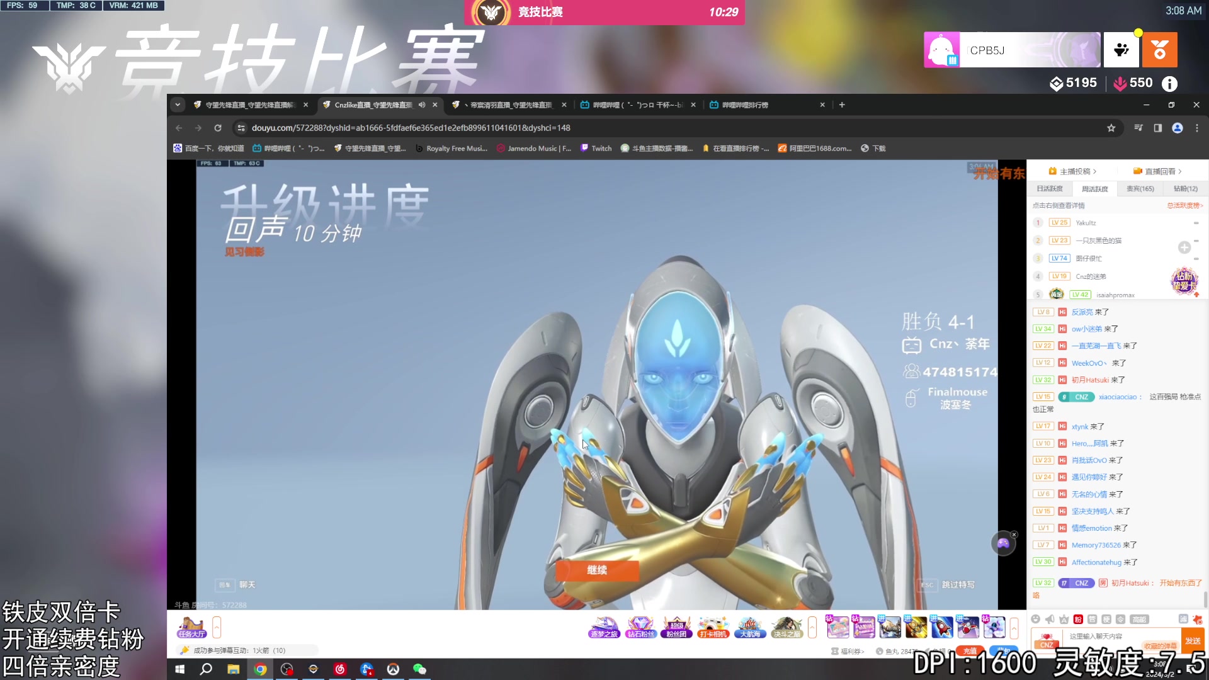Click chat username xiaociaociao
Image resolution: width=1209 pixels, height=680 pixels.
pos(1118,397)
